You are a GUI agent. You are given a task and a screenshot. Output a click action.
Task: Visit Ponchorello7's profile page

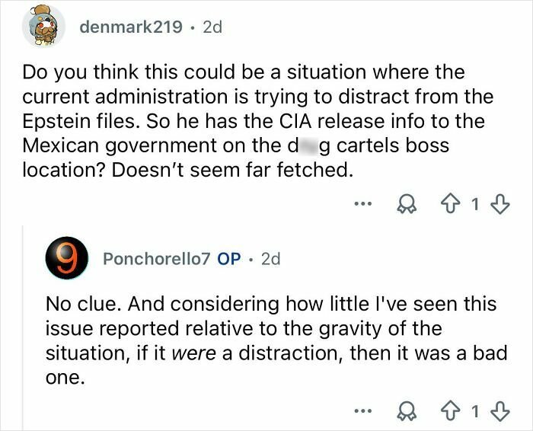coord(157,259)
